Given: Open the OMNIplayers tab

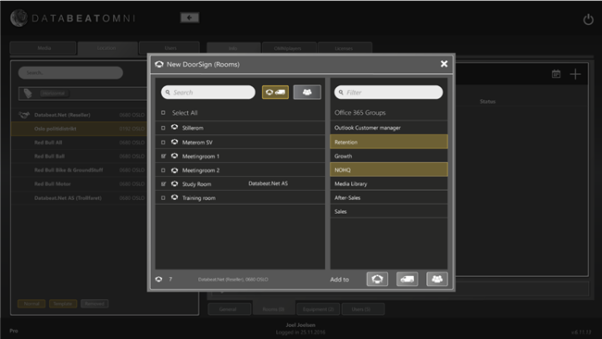Looking at the screenshot, I should click(289, 48).
